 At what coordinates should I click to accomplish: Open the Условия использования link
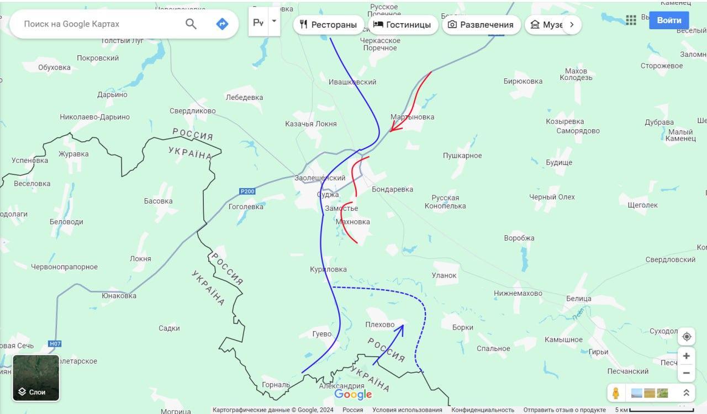[407, 410]
